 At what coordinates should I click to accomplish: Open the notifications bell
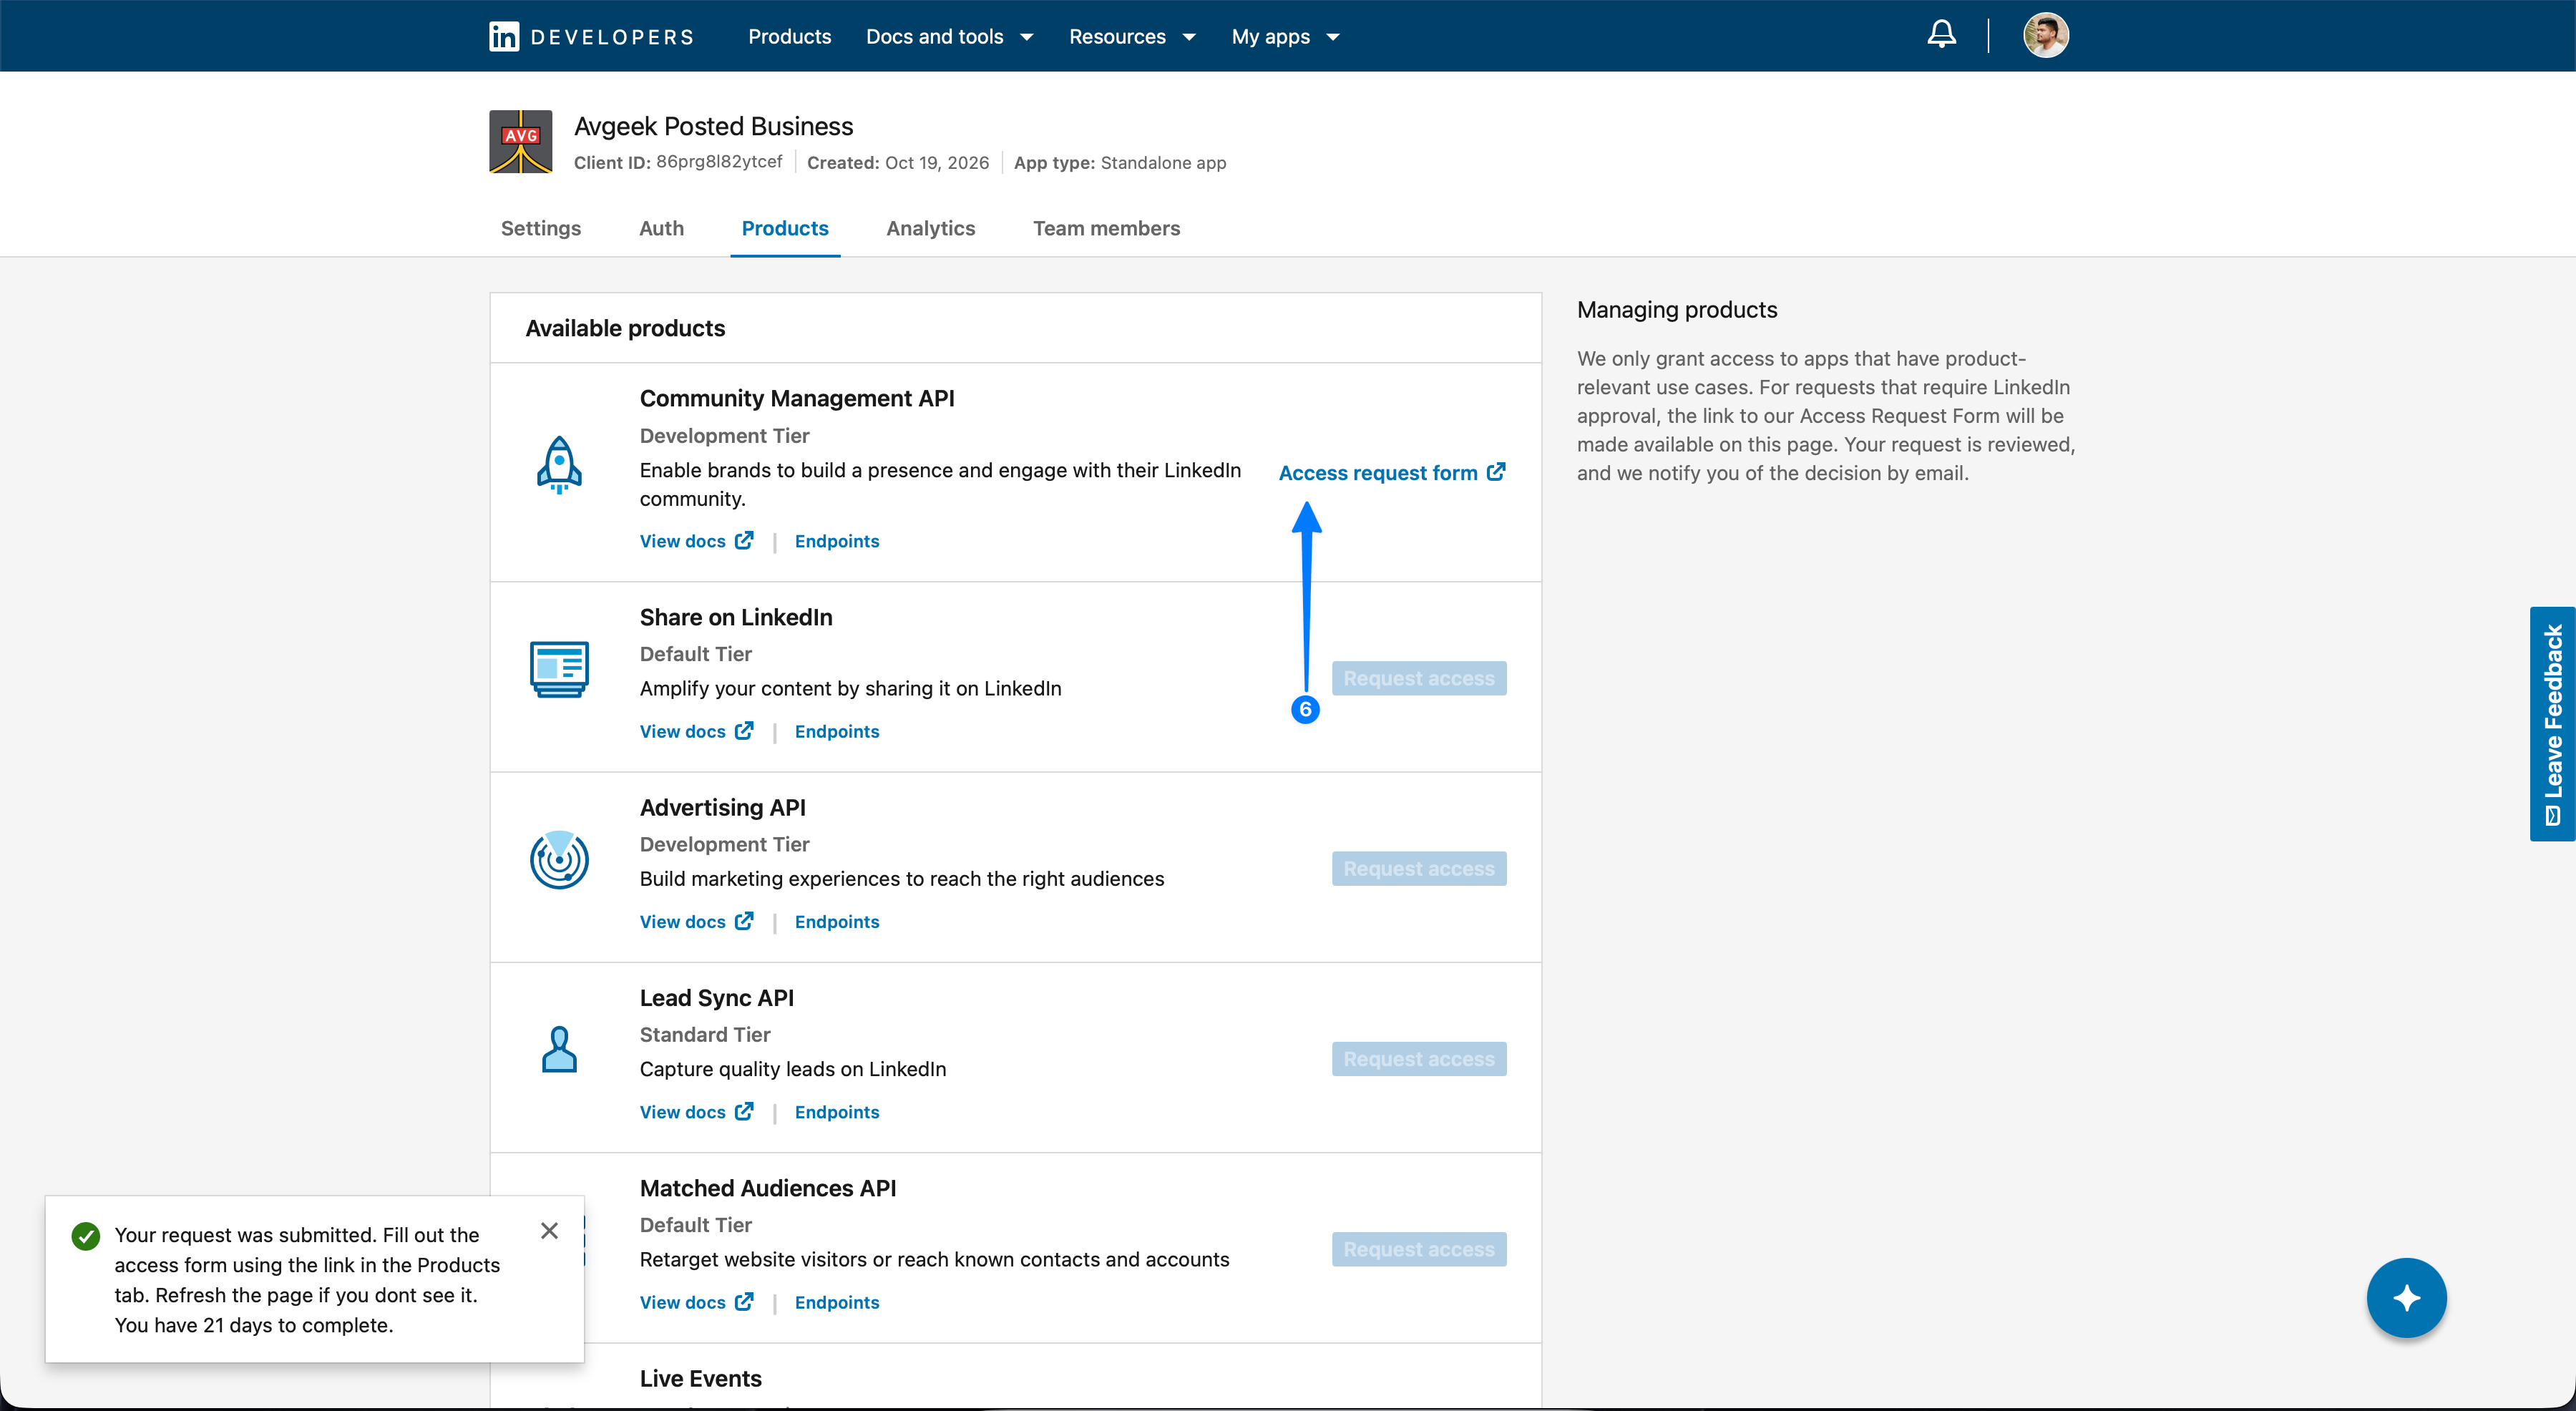1941,35
